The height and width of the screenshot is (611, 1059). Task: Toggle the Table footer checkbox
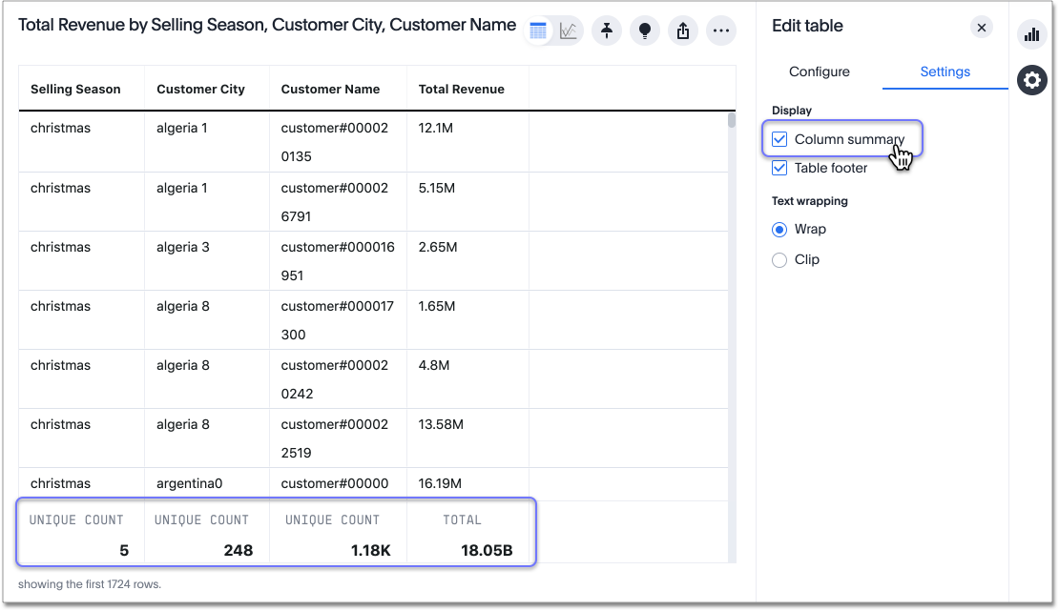[x=779, y=168]
